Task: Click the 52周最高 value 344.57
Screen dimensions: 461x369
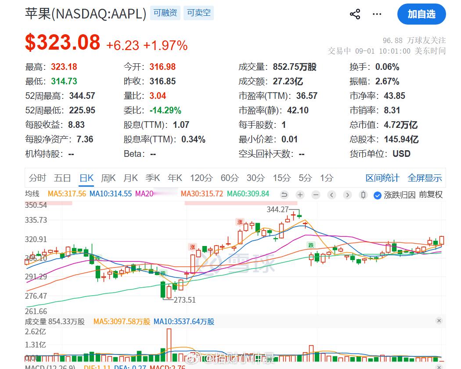Action: (x=82, y=96)
